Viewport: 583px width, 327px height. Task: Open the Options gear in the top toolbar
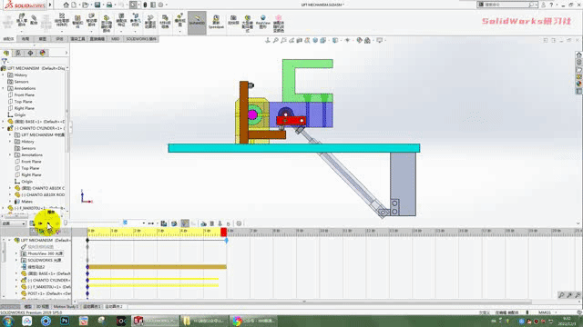[160, 5]
